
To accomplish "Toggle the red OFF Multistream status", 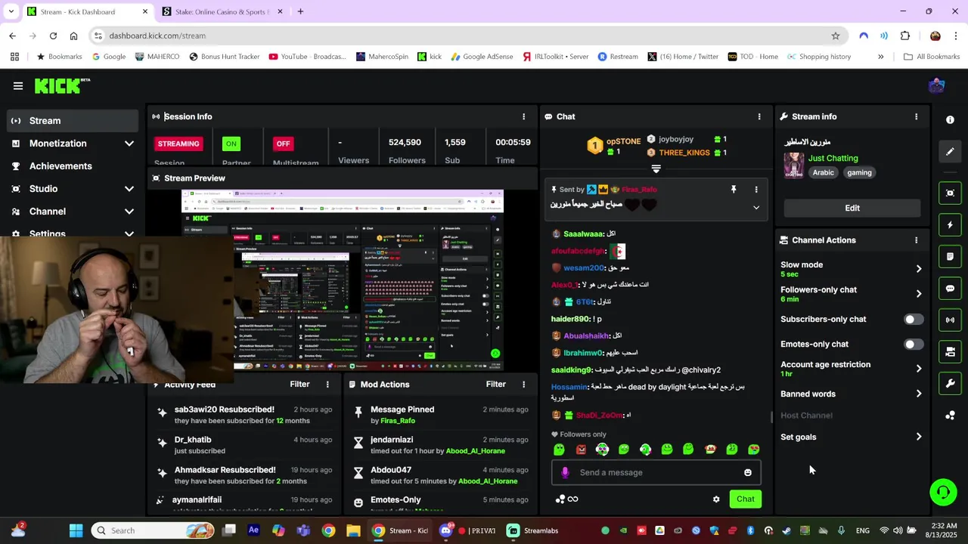I will tap(283, 144).
